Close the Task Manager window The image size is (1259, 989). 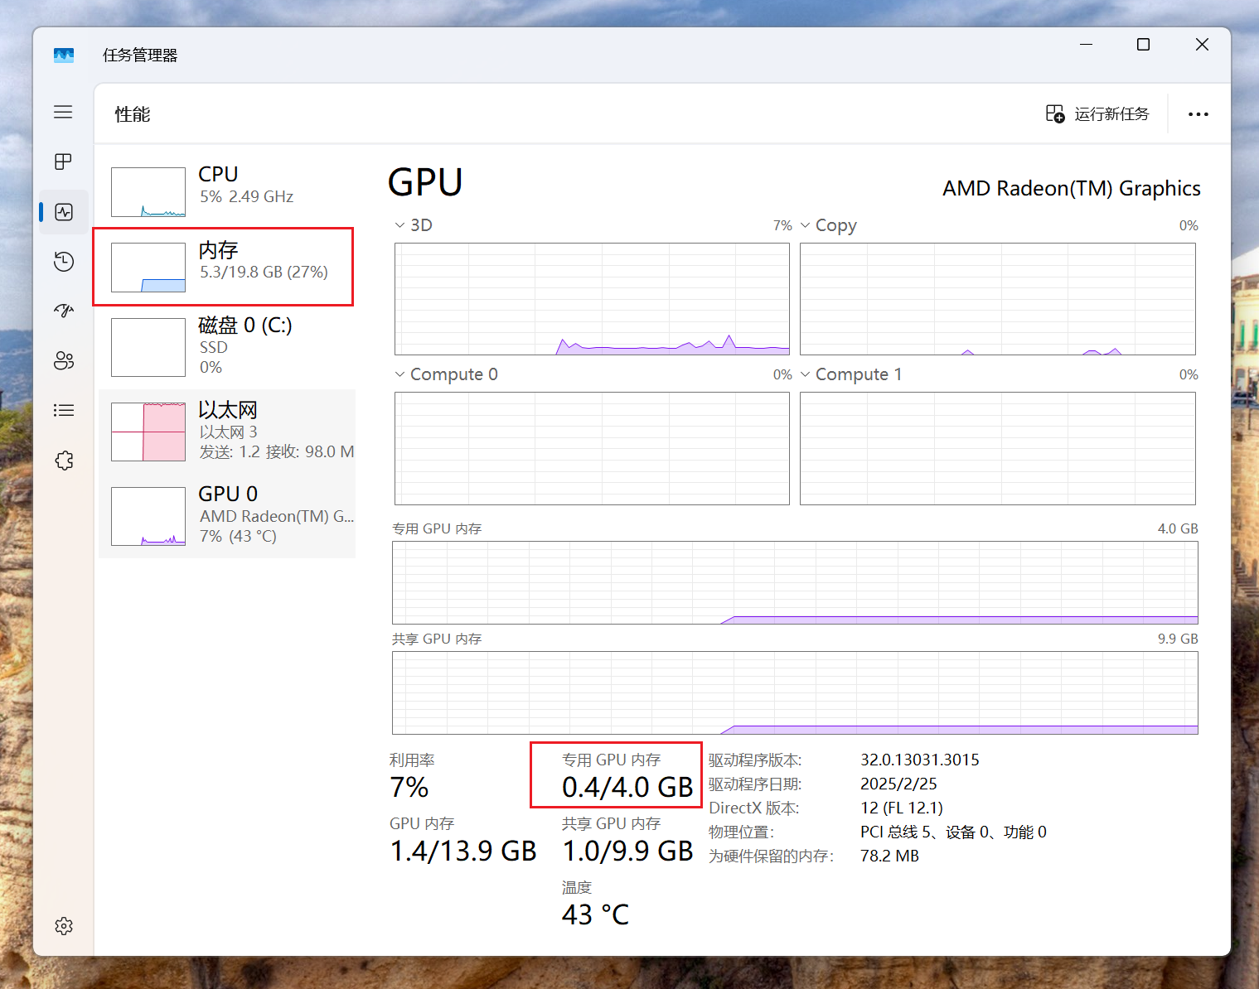tap(1202, 45)
